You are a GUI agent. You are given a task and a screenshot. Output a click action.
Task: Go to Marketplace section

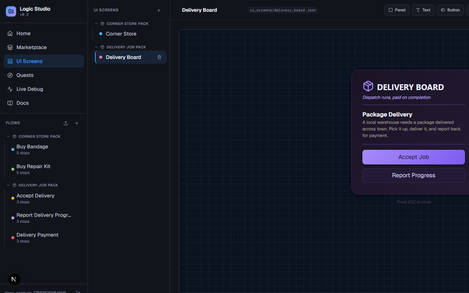coord(44,47)
